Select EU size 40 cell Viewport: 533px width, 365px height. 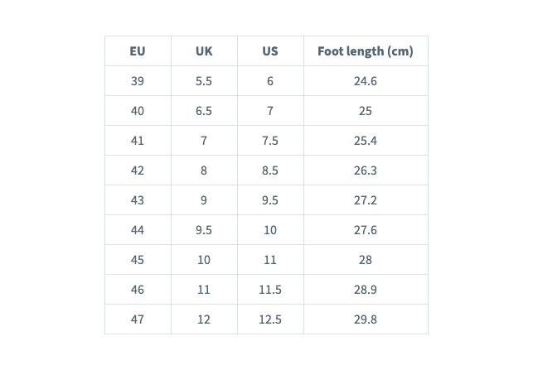click(138, 111)
